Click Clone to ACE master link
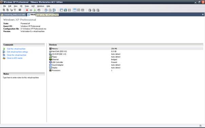This screenshot has width=205, height=128. point(15,58)
